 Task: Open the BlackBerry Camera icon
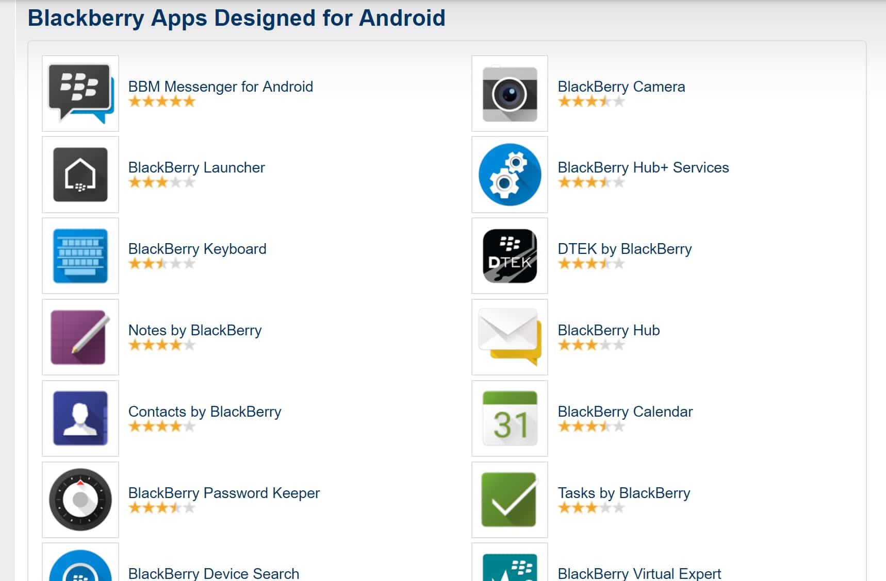[510, 93]
